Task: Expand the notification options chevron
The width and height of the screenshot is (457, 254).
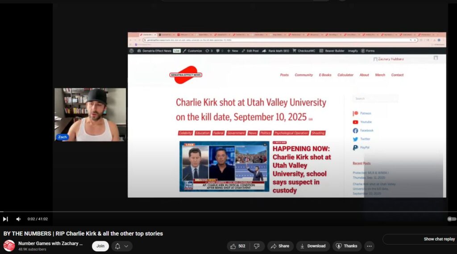Action: pyautogui.click(x=126, y=246)
